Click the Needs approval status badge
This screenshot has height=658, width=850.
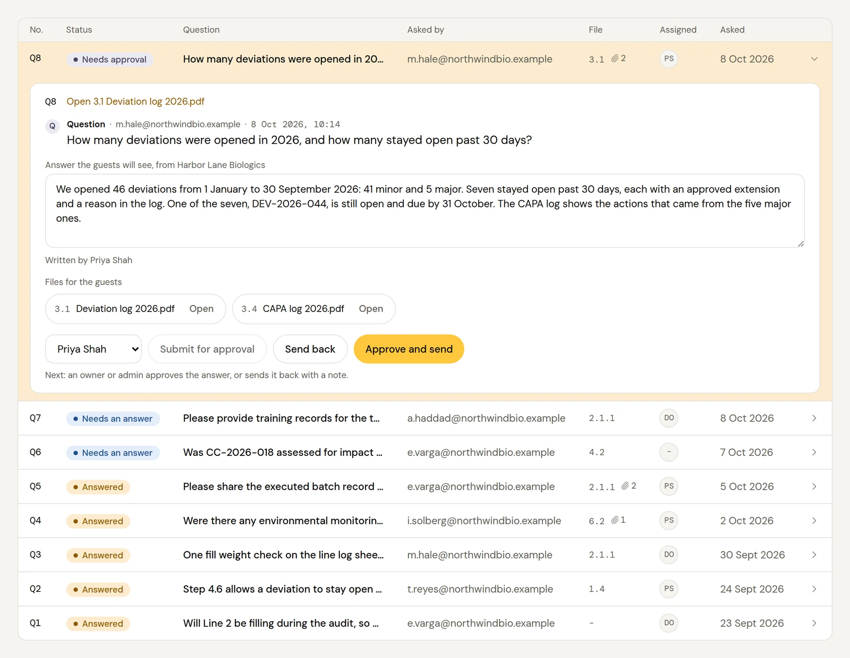click(109, 59)
